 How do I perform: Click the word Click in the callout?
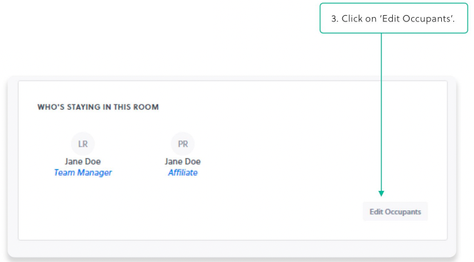click(352, 19)
